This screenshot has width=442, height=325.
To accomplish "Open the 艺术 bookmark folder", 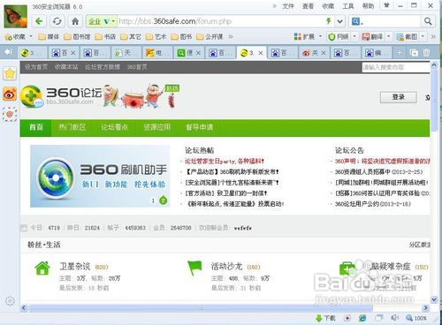I will tap(156, 37).
